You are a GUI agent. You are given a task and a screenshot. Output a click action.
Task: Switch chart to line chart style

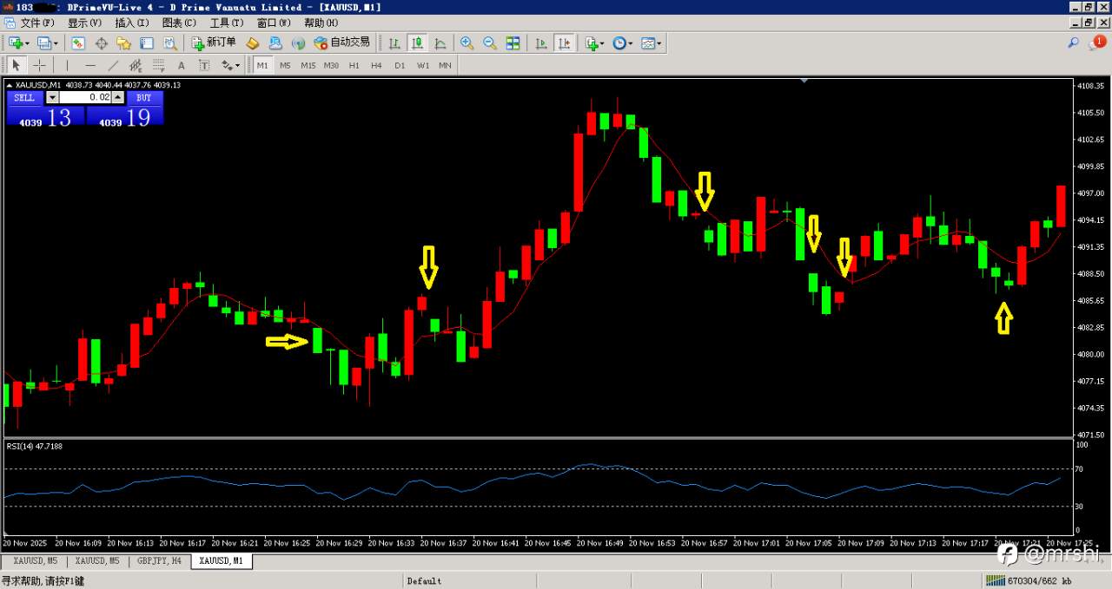(x=440, y=43)
